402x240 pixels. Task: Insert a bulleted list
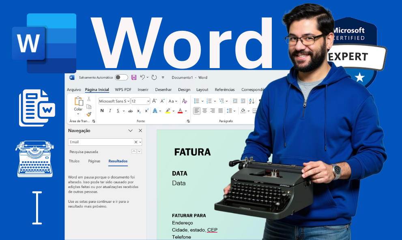pyautogui.click(x=197, y=101)
